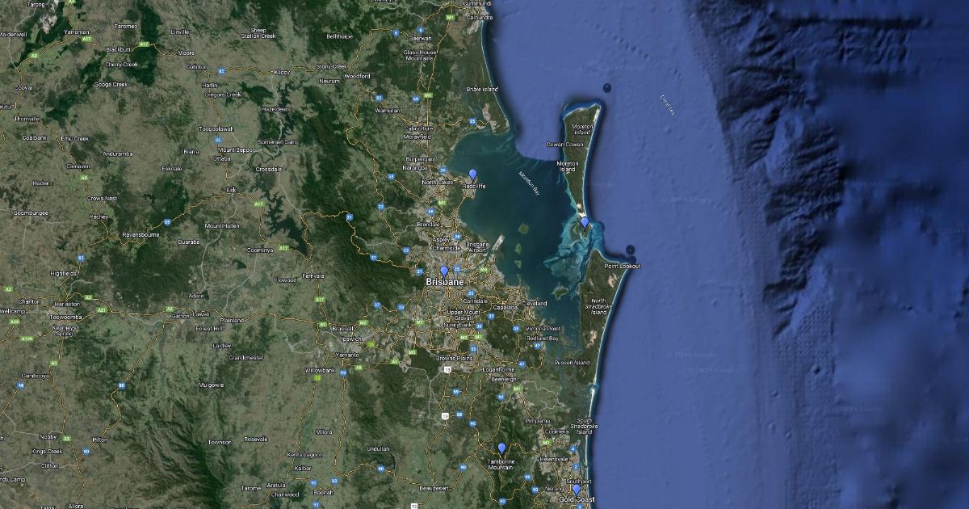
Task: Click the Crows Nest label
Action: click(x=103, y=198)
